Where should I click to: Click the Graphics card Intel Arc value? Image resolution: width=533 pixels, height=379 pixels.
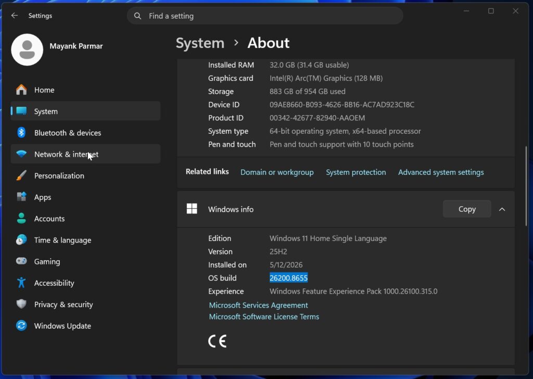pos(326,78)
